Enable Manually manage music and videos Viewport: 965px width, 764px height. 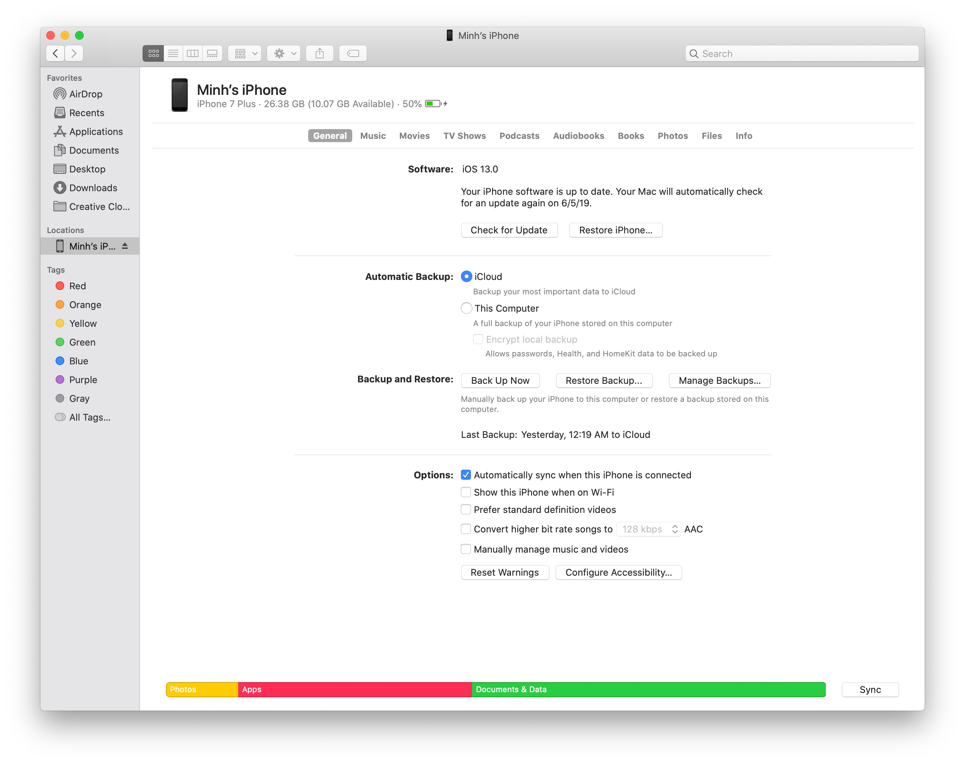(x=466, y=550)
